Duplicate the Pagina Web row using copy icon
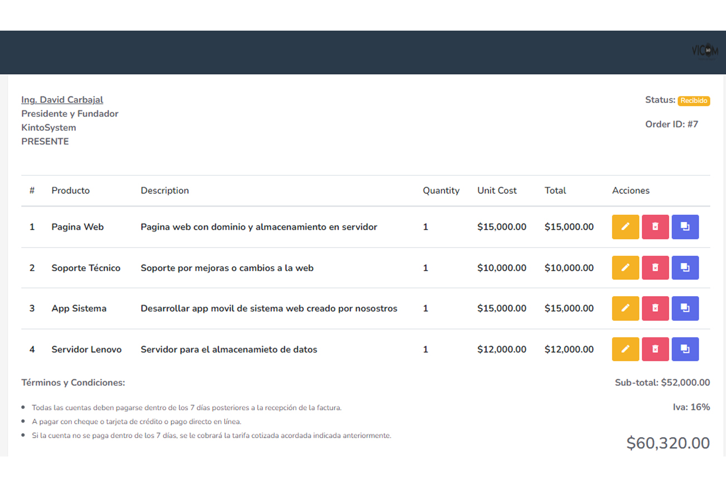Screen dimensions: 726x486 pos(685,227)
